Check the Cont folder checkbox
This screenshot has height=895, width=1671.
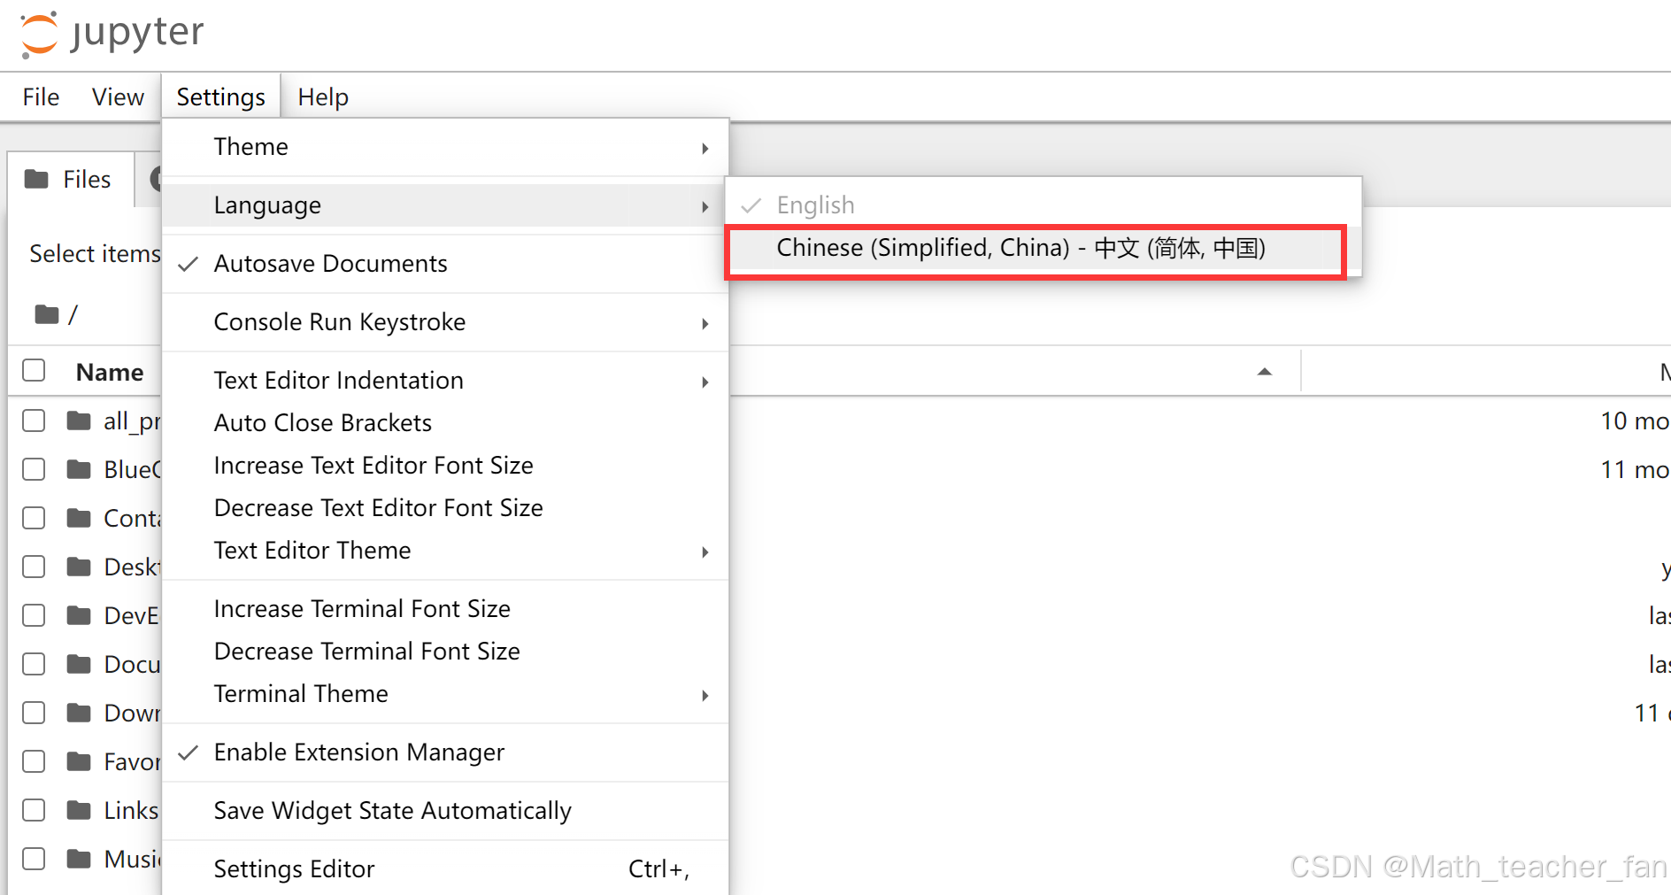pyautogui.click(x=34, y=518)
